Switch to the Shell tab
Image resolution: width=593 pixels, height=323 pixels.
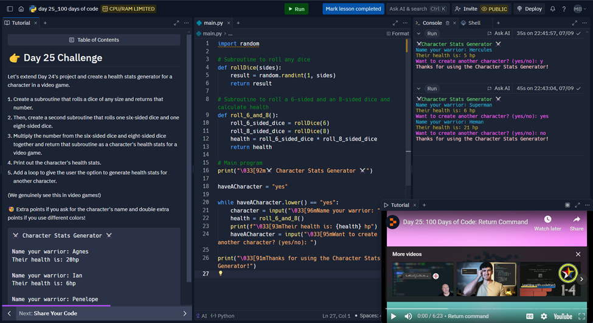471,23
